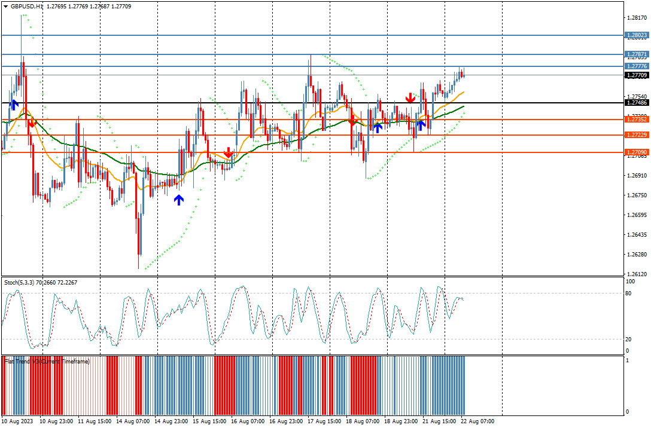Click the 1 value on Flat Trend scale
This screenshot has width=651, height=428.
[627, 360]
